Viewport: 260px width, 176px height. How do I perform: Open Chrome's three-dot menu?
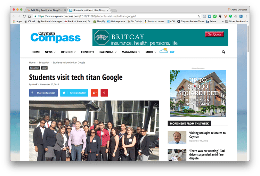pos(246,16)
